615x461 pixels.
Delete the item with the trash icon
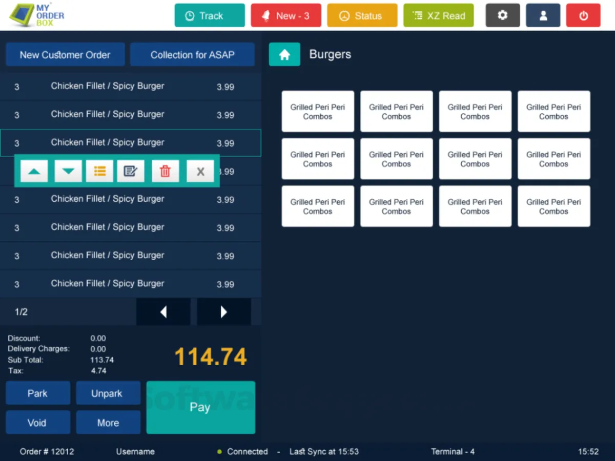click(x=165, y=171)
